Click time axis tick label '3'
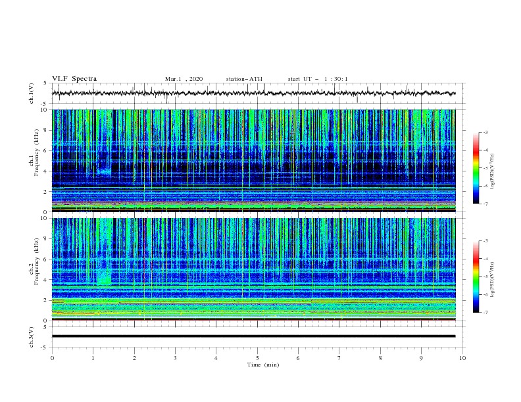521x402 pixels. (175, 358)
